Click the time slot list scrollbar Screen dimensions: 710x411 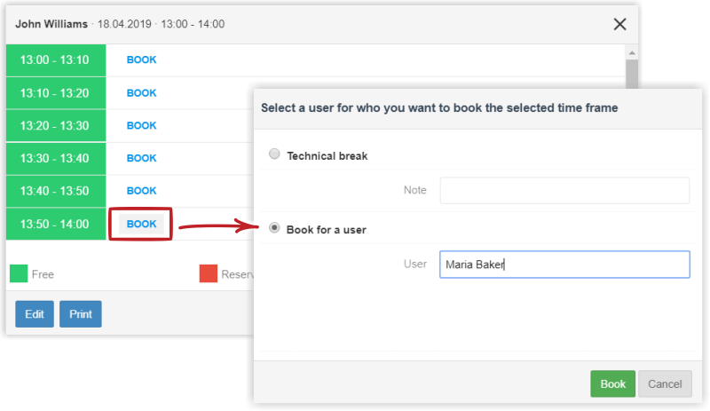click(x=631, y=71)
